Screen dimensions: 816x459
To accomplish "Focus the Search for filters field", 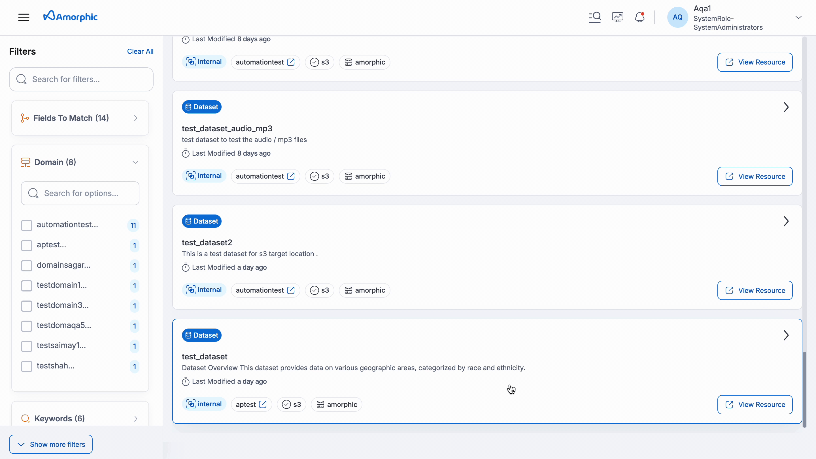I will coord(81,80).
